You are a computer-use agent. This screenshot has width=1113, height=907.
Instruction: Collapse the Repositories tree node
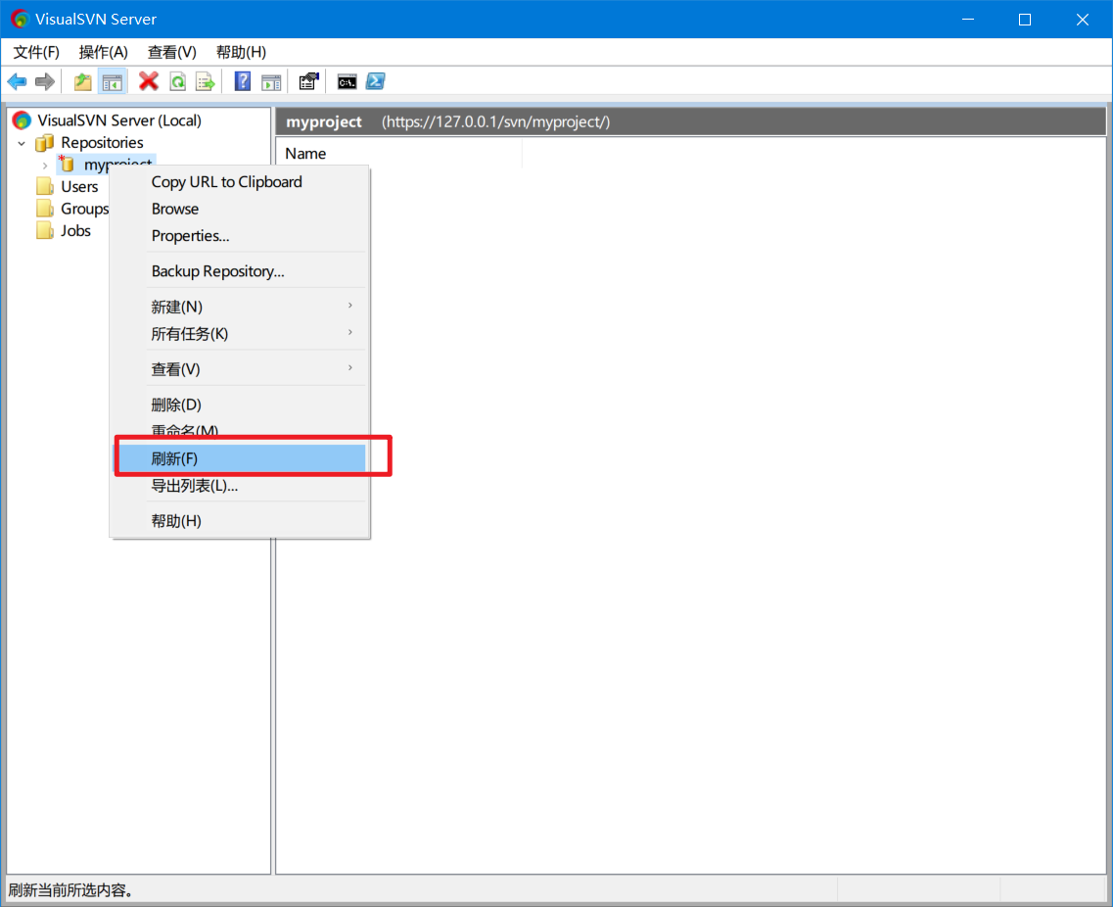click(22, 143)
